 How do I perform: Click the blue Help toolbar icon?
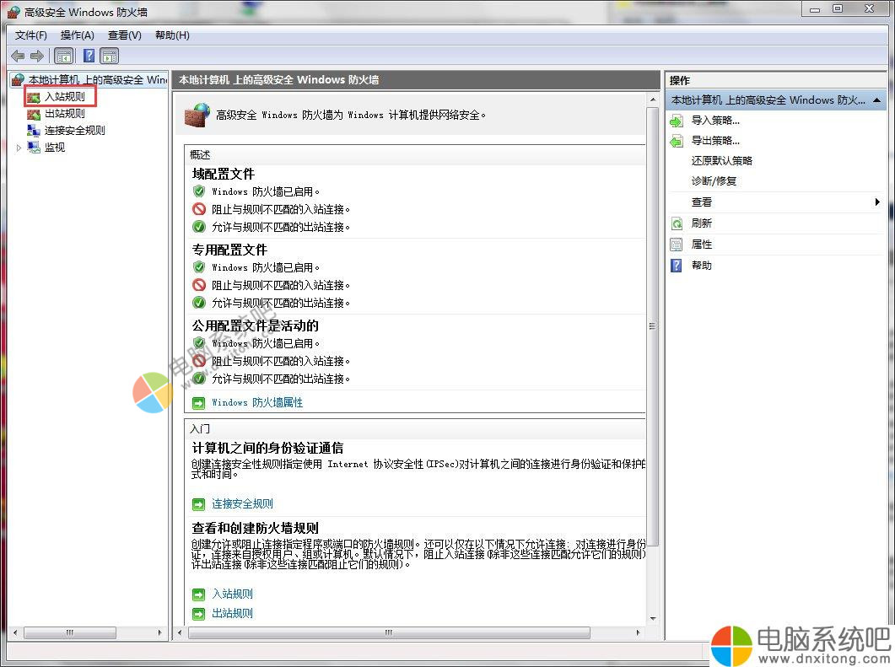(89, 56)
